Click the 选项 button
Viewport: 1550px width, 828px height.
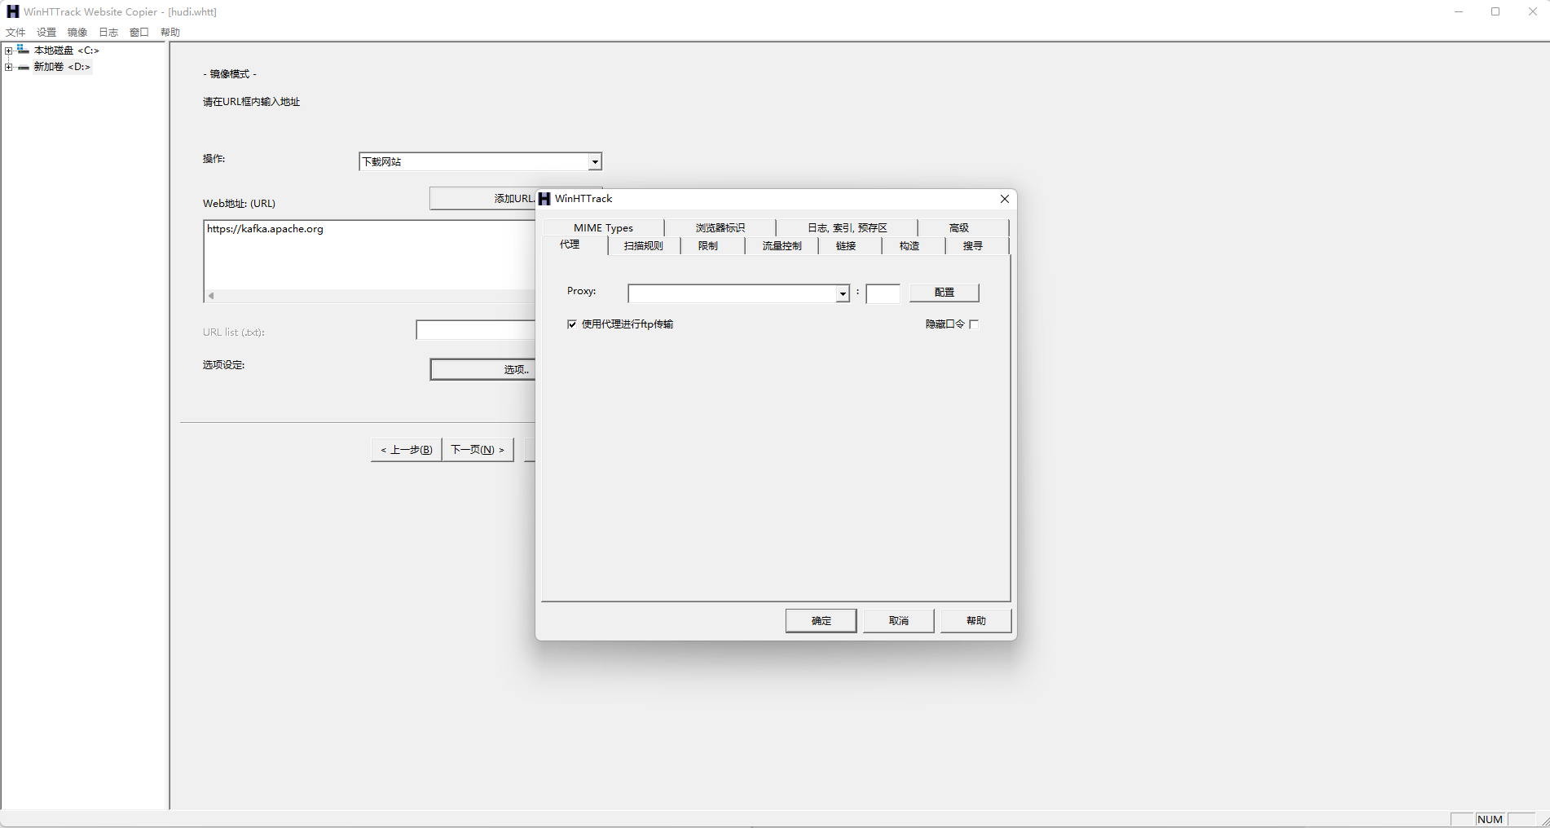pyautogui.click(x=482, y=370)
